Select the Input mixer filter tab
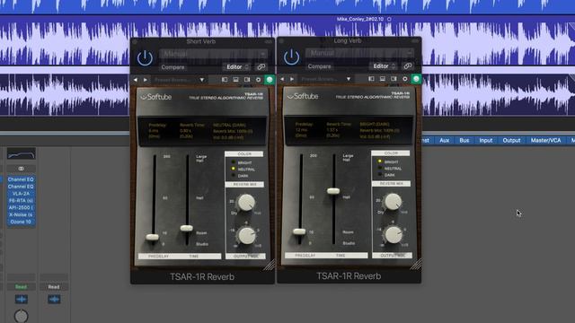The image size is (575, 323). coord(486,140)
